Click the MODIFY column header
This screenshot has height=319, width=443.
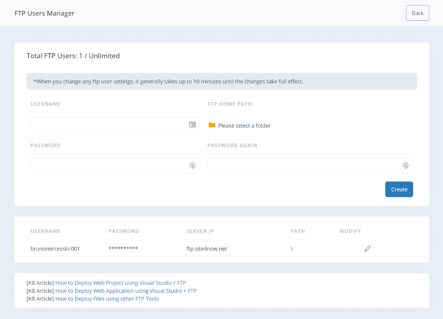click(x=350, y=231)
